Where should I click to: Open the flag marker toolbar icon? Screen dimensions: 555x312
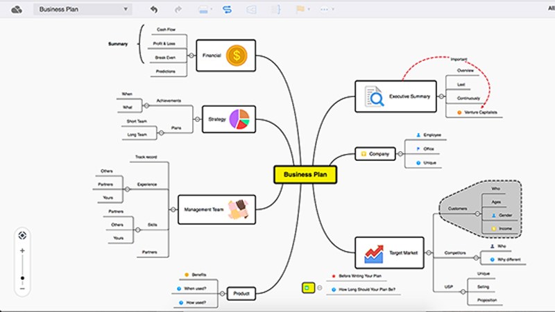click(300, 9)
